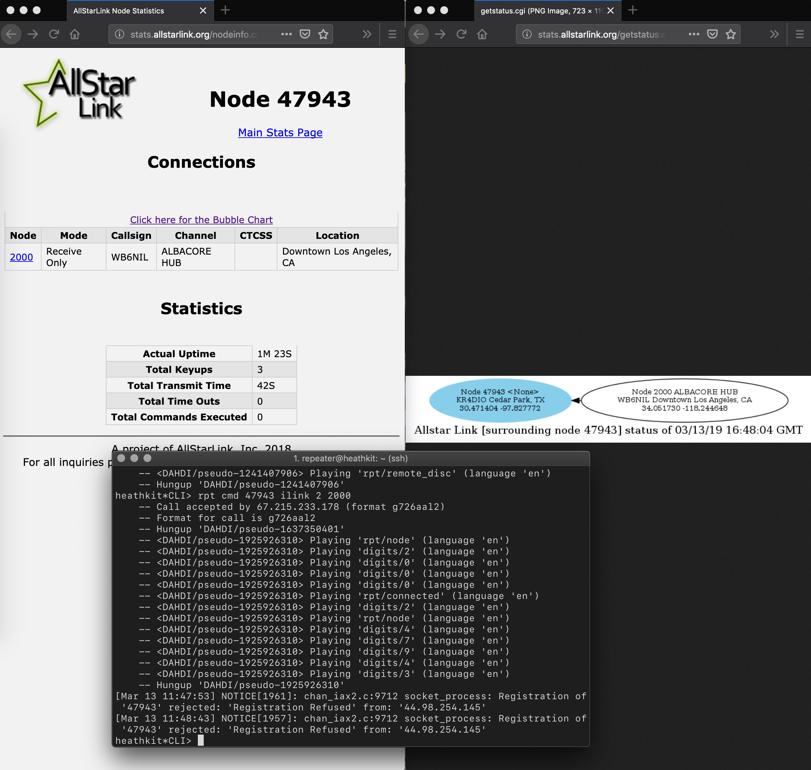This screenshot has height=770, width=811.
Task: Click home icon in left browser
Action: point(75,34)
